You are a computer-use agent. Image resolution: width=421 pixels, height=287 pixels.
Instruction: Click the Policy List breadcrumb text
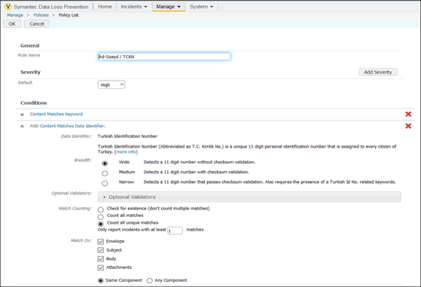[69, 15]
